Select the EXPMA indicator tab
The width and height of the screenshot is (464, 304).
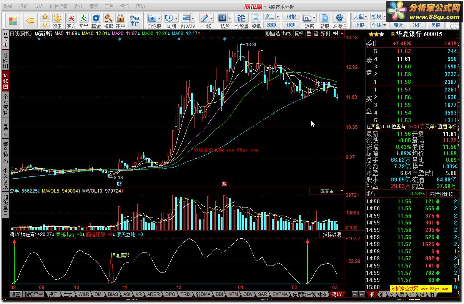point(279,294)
